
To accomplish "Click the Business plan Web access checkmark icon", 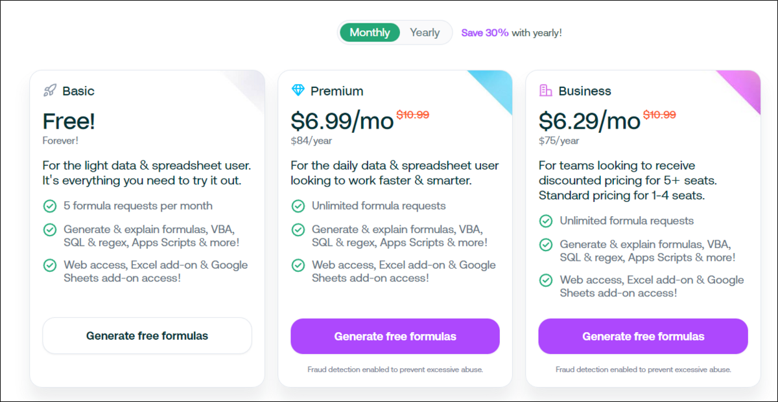I will 546,280.
